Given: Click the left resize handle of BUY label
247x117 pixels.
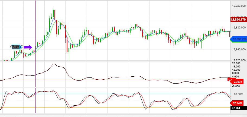Looking at the screenshot, I should pos(11,47).
